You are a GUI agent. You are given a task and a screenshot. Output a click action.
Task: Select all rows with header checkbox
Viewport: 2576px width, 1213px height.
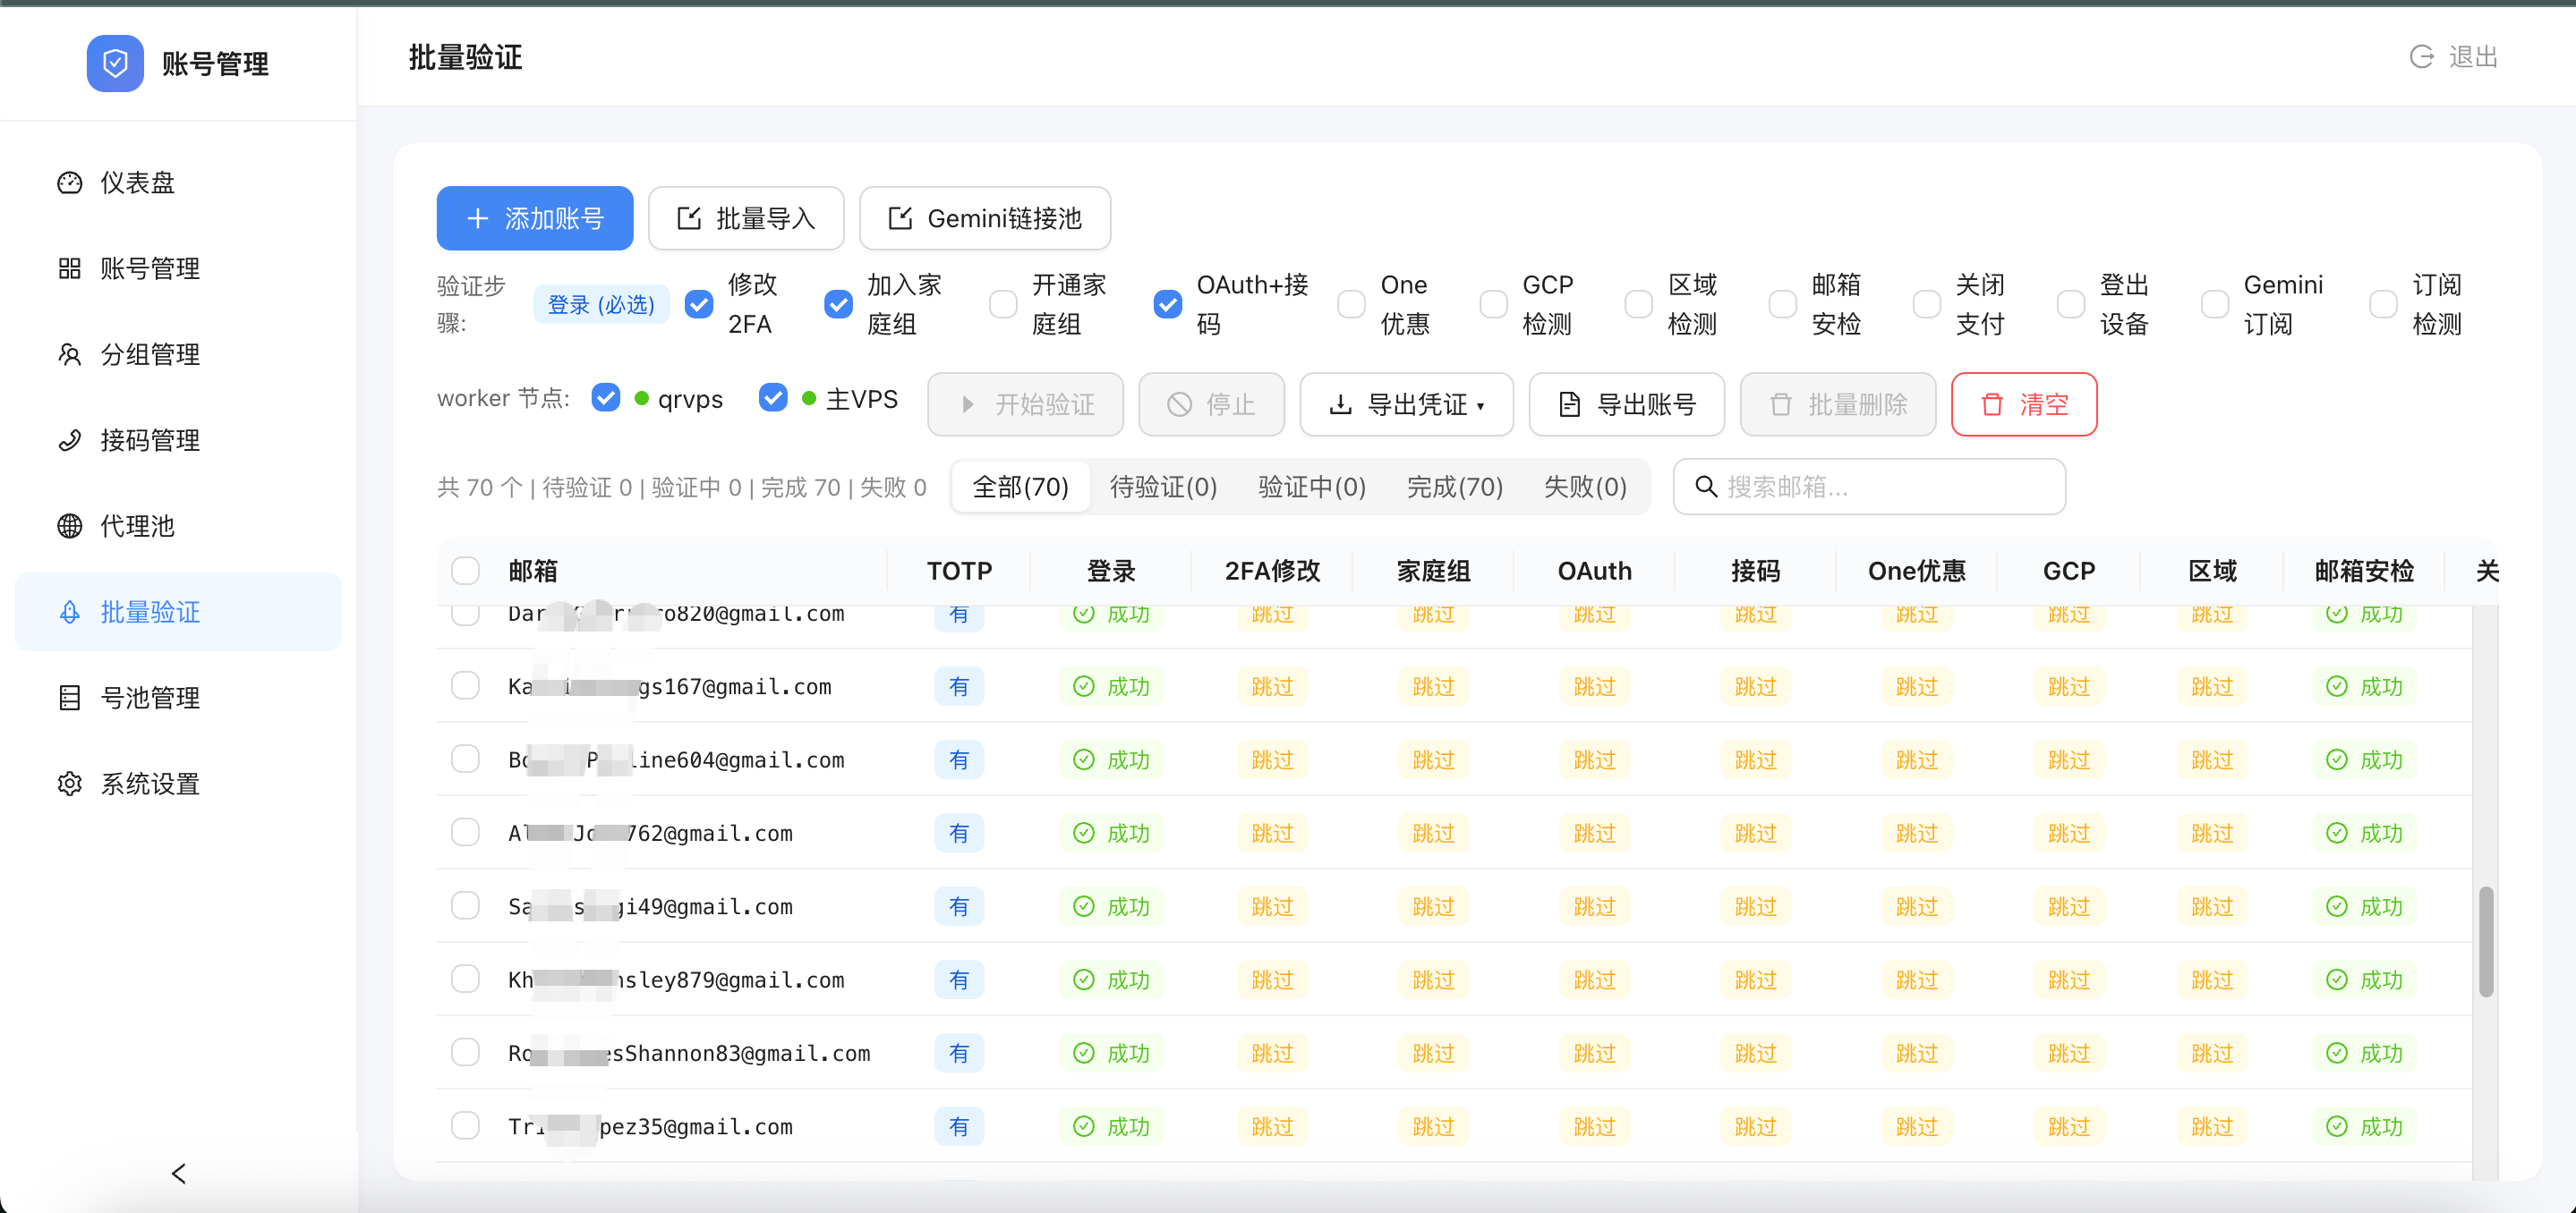click(x=465, y=571)
